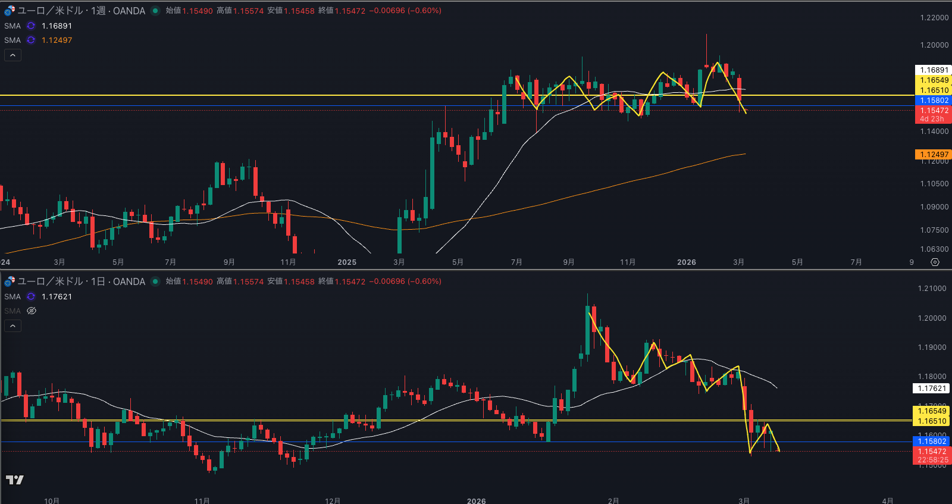Click the orange 1.12497 price tag on weekly axis

tap(933, 155)
